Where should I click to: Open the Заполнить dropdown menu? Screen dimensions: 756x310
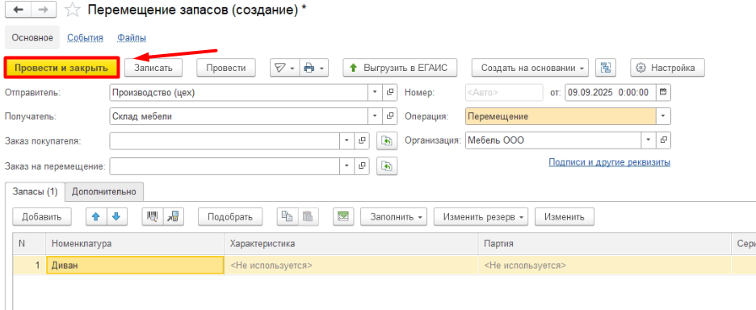395,216
